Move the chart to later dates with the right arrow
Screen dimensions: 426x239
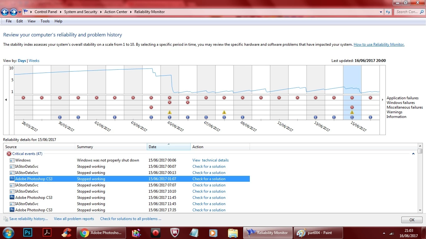pos(383,100)
